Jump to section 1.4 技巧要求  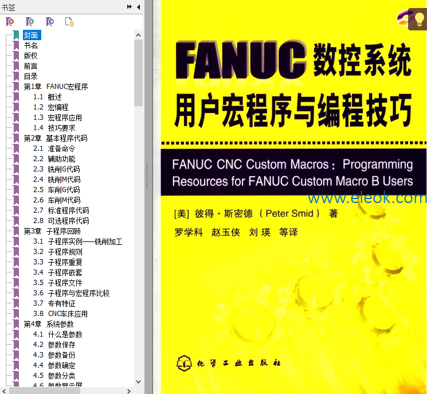pyautogui.click(x=54, y=128)
